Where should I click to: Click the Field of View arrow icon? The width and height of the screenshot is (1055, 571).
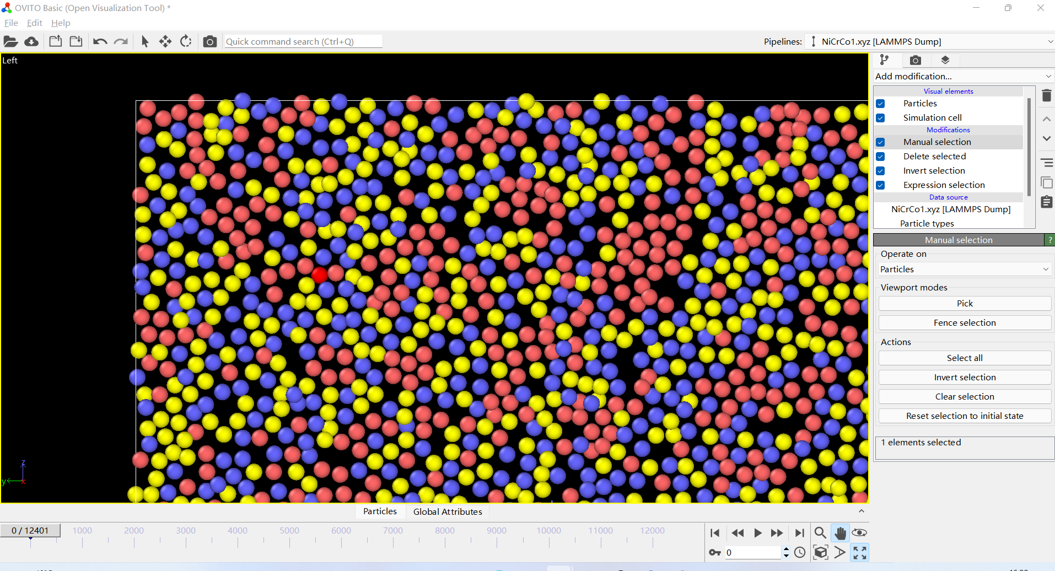point(839,552)
